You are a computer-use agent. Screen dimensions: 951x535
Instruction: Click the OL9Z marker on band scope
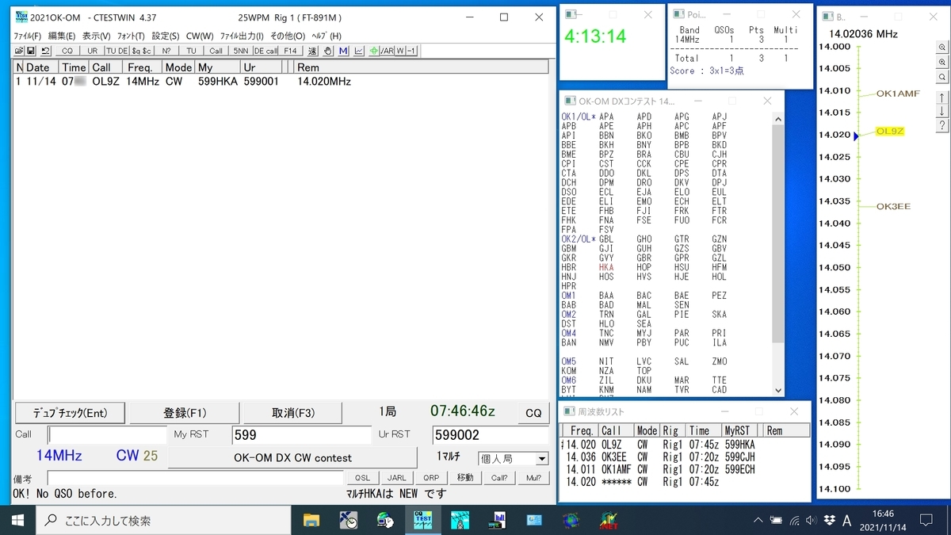pyautogui.click(x=890, y=132)
